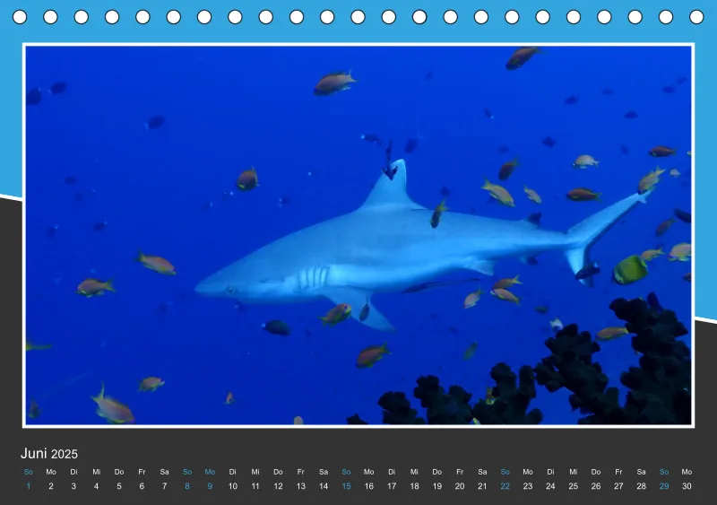Screen dimensions: 717x505
Task: Click date 6 under Fr
Action: (142, 486)
